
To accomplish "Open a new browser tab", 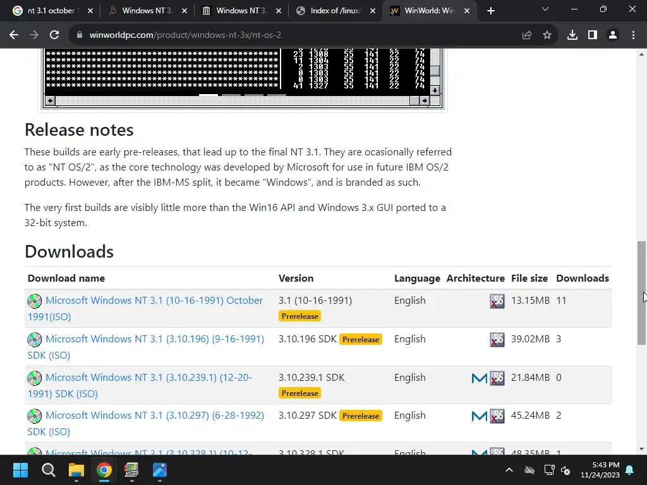I will click(490, 11).
